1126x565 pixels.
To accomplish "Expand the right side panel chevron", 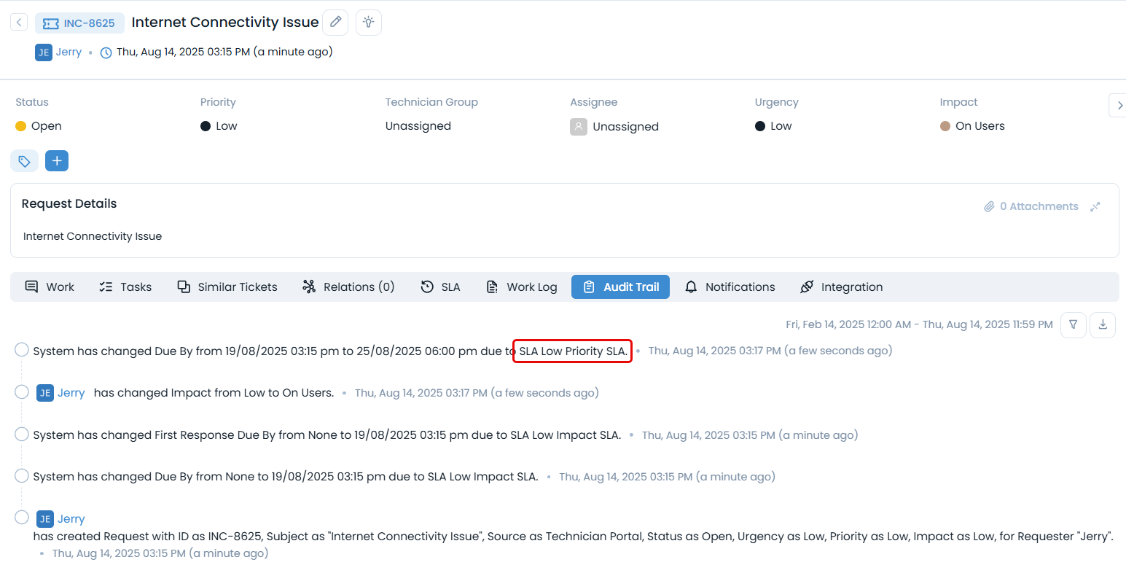I will (x=1119, y=106).
